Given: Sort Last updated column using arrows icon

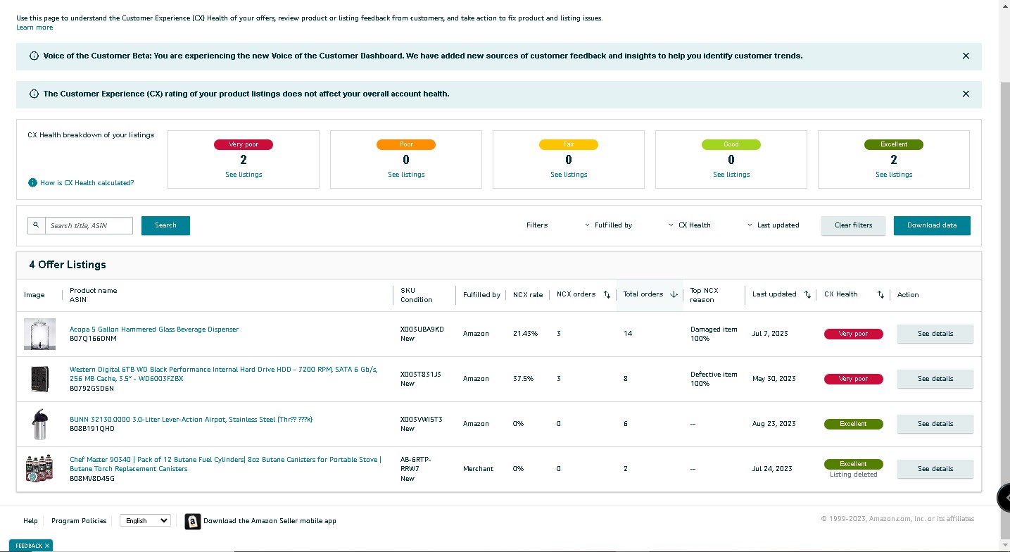Looking at the screenshot, I should click(x=807, y=294).
